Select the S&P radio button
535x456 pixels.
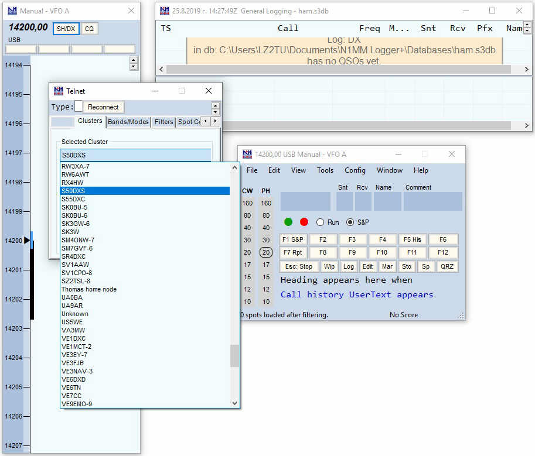350,222
